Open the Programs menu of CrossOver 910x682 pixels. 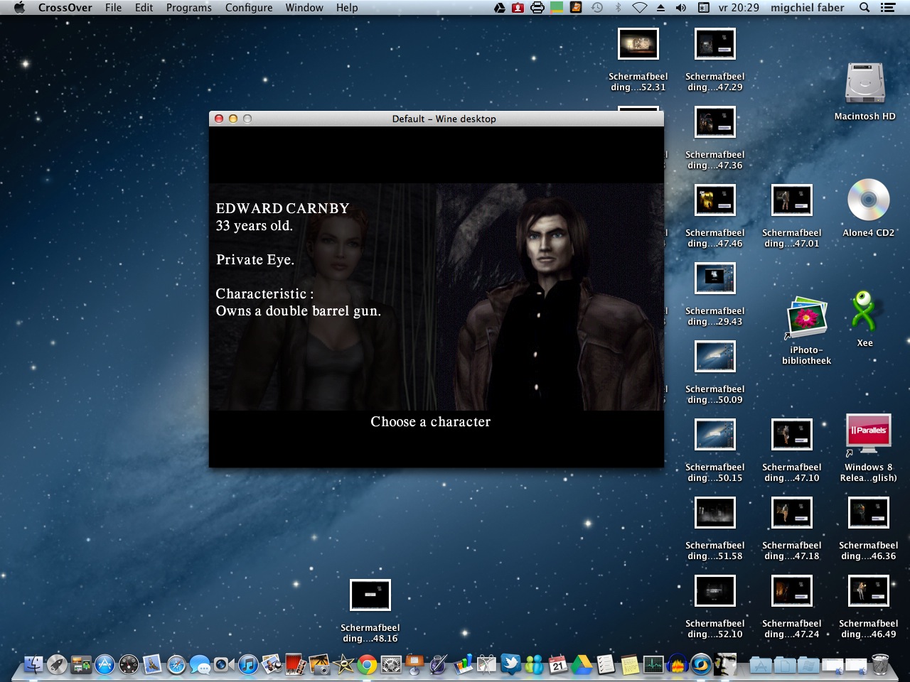[188, 8]
